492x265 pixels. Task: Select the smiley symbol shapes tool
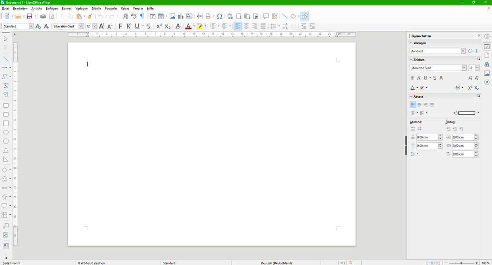pyautogui.click(x=5, y=179)
